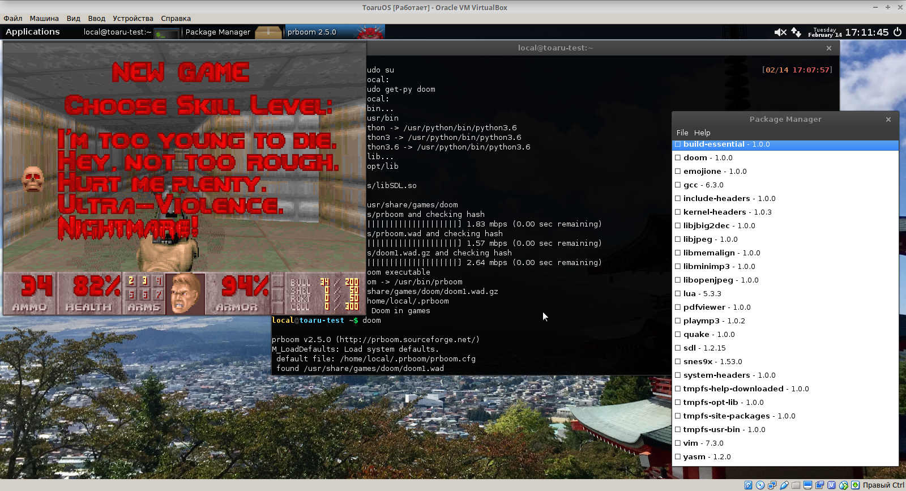Select the snes9x 1.53.0 row

click(785, 362)
